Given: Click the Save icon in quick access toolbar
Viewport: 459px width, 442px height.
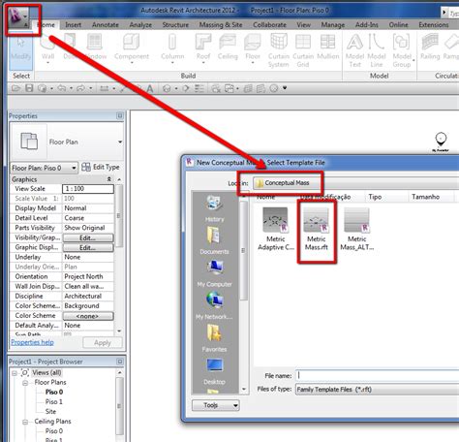Looking at the screenshot, I should click(29, 88).
